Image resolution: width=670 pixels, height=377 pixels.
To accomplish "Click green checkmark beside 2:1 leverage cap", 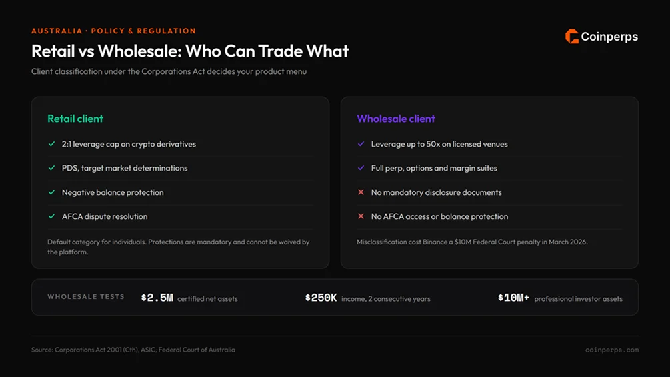I will pyautogui.click(x=52, y=144).
